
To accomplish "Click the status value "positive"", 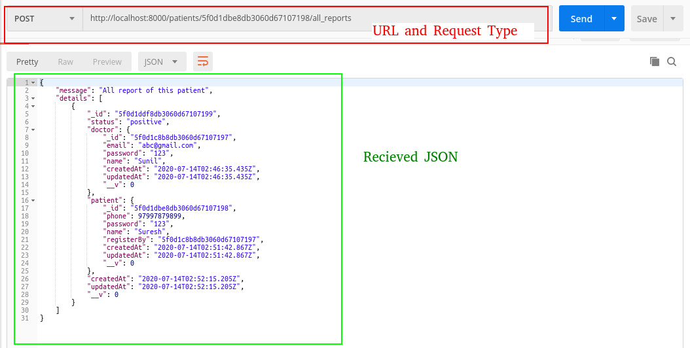I will click(146, 122).
